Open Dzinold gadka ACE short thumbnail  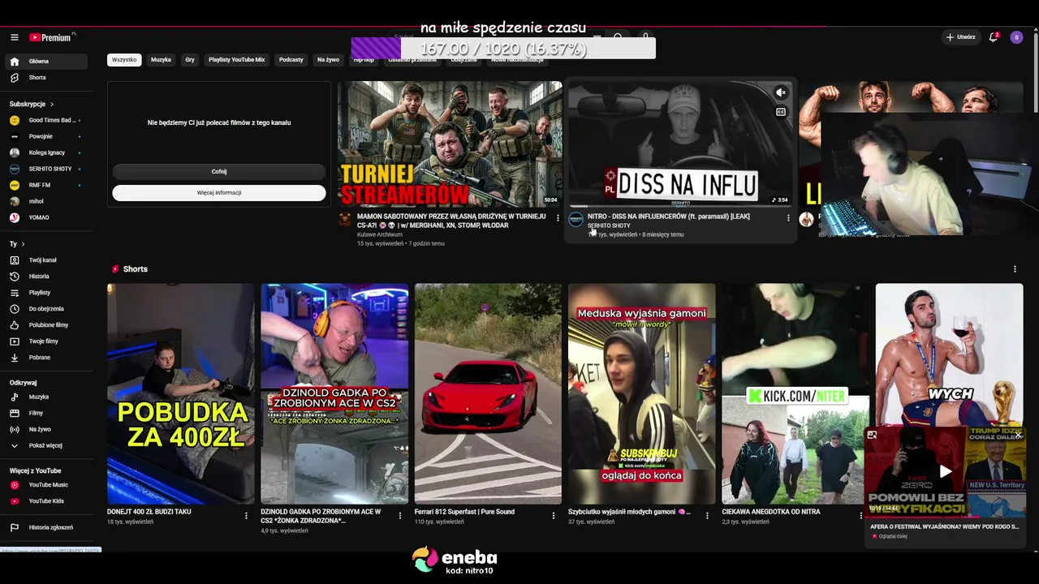[x=334, y=393]
